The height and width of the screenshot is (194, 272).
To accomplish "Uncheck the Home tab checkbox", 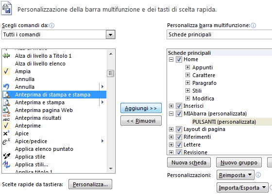I will [179, 59].
